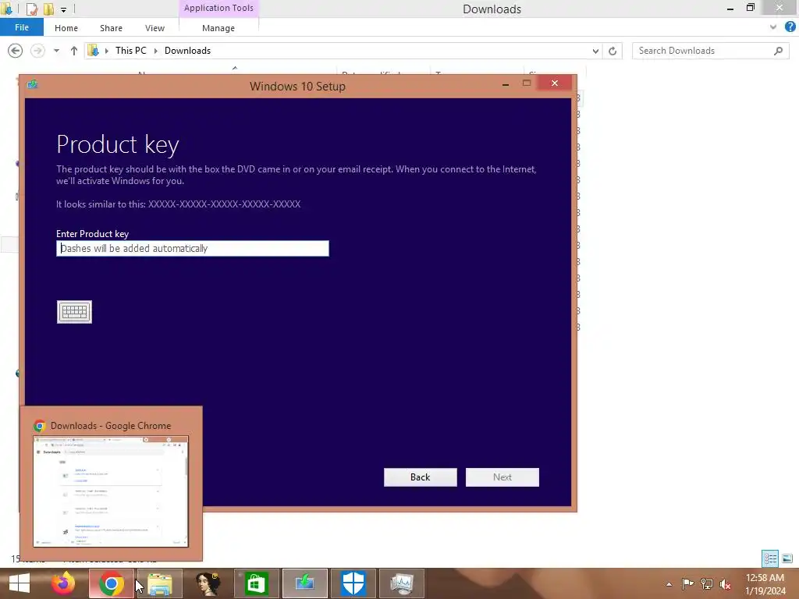Launch Firefox from the taskbar
799x599 pixels.
(63, 583)
